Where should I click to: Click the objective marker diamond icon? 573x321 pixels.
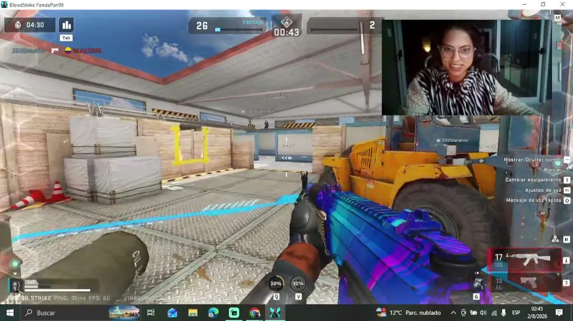(286, 22)
